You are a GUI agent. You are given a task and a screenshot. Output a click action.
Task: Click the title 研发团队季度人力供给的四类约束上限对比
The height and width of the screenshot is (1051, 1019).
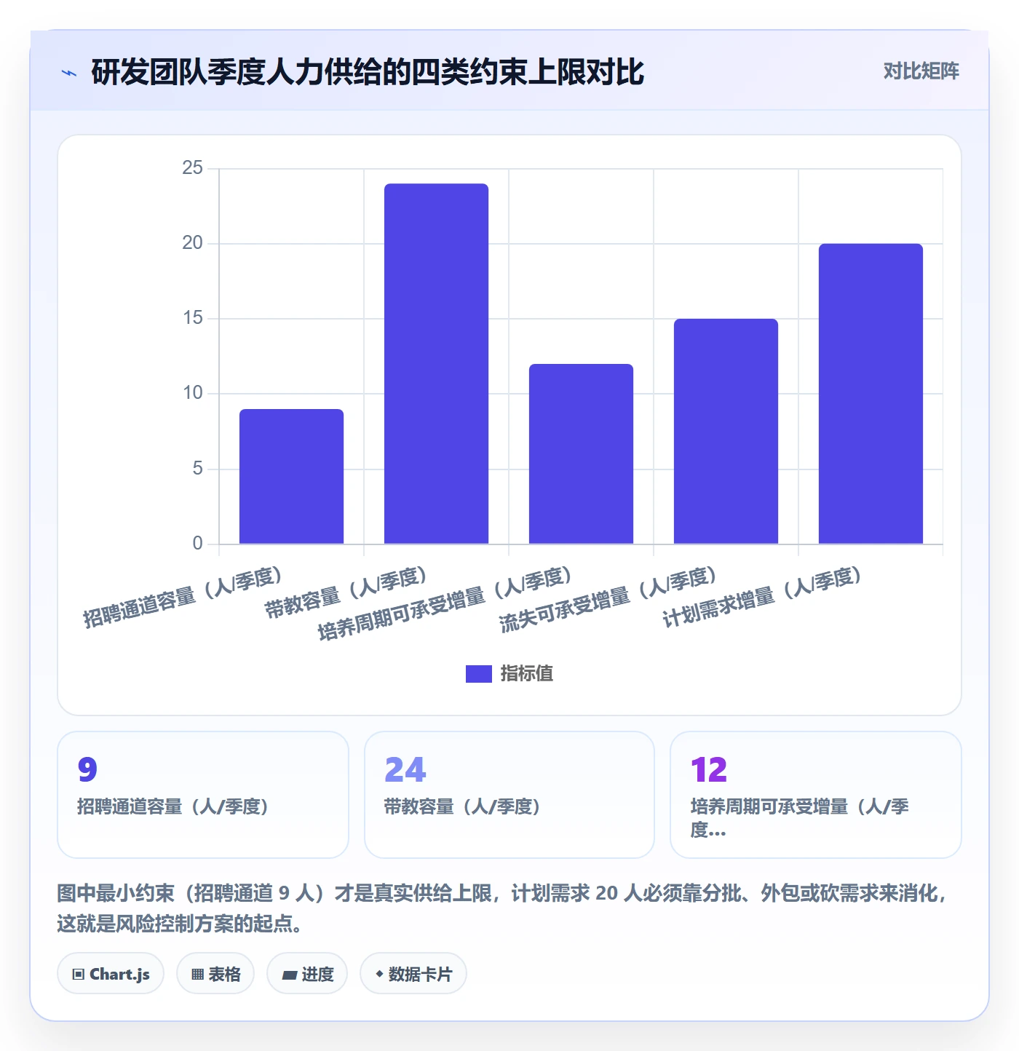tap(368, 72)
